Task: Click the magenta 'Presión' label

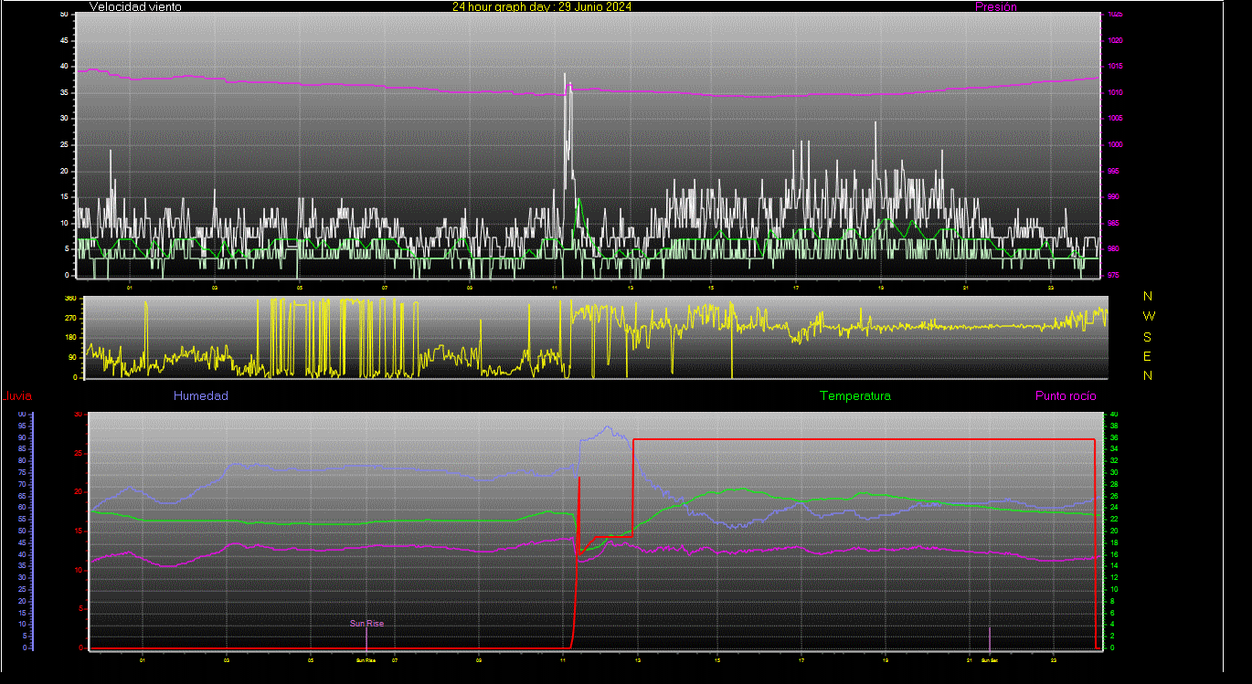Action: pos(996,6)
